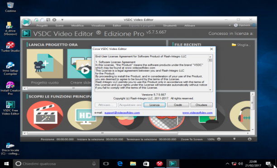
Task: Click the functions panel vertical scrollbar down arrow
Action: pyautogui.click(x=253, y=130)
